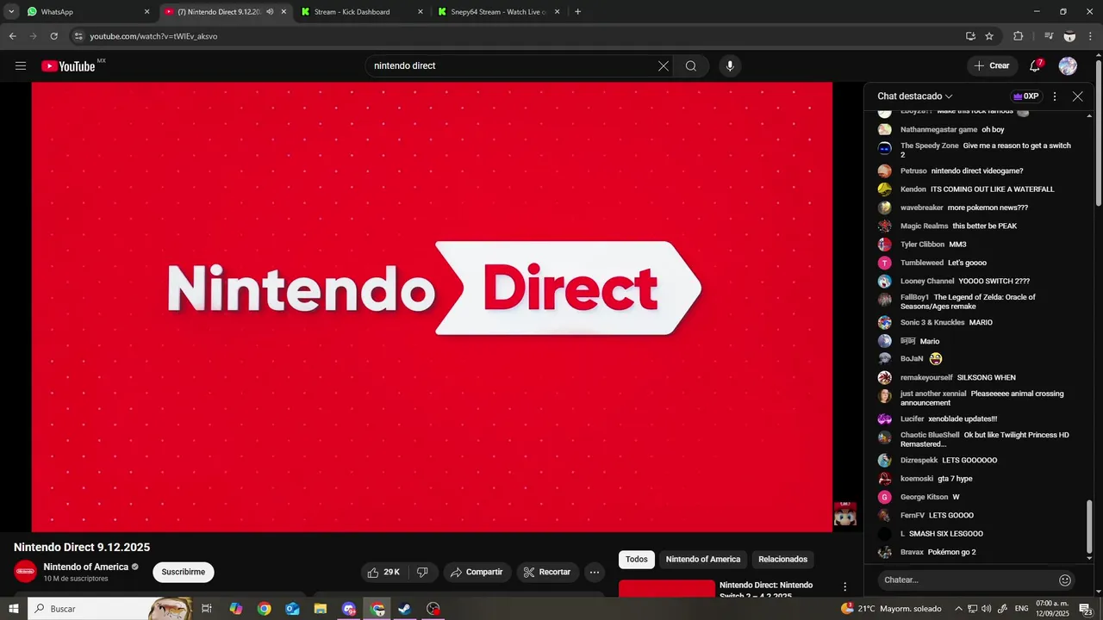The width and height of the screenshot is (1103, 620).
Task: Select the Nintendo of America filter chip
Action: [x=703, y=560]
